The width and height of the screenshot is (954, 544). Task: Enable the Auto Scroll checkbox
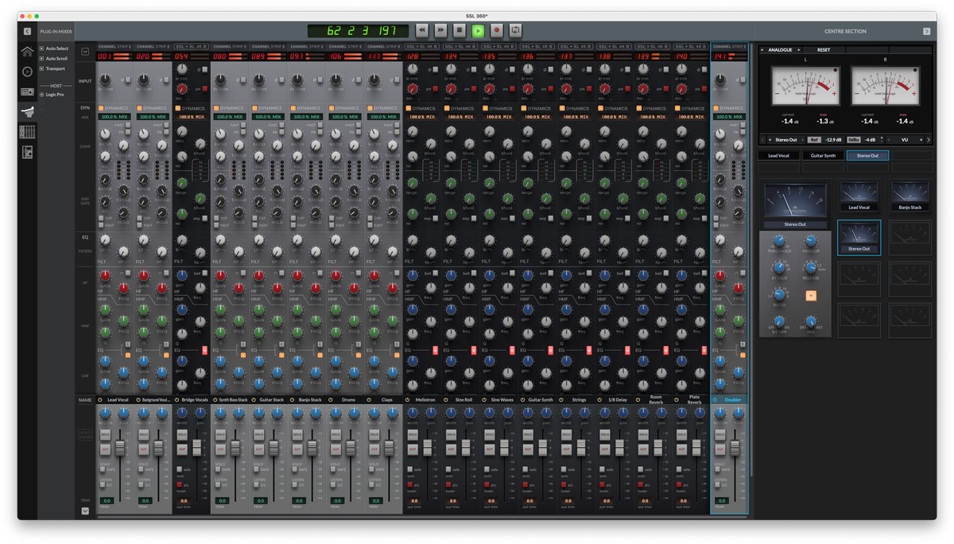[41, 59]
